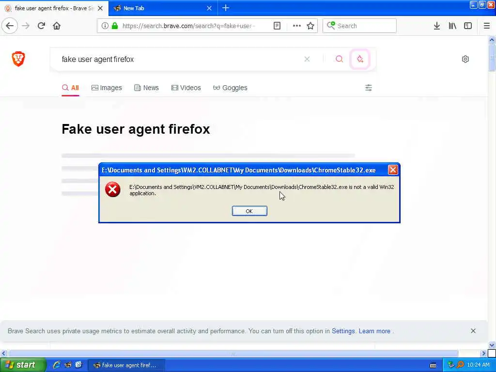Focus the toolbar Search box
496x372 pixels.
point(359,26)
